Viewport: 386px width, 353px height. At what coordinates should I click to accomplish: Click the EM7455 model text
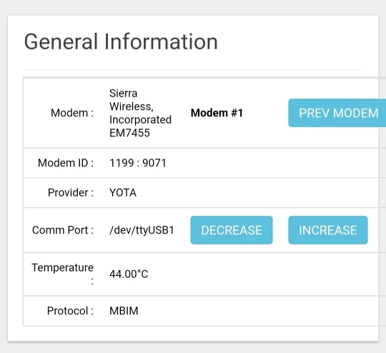coord(129,133)
